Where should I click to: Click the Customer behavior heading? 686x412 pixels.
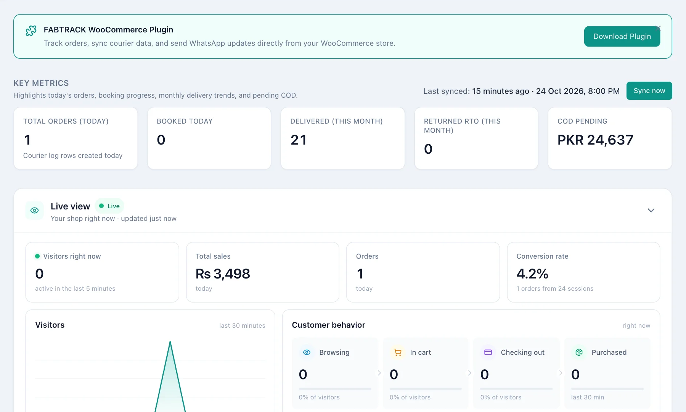coord(328,325)
